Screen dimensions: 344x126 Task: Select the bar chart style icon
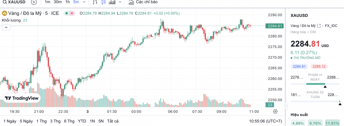click(x=95, y=2)
